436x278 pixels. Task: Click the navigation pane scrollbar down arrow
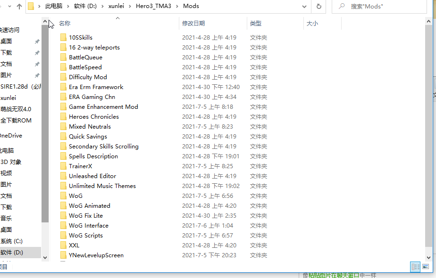click(x=45, y=257)
